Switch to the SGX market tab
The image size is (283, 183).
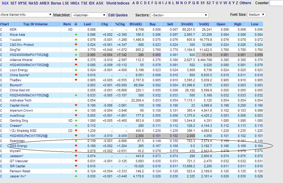(x=5, y=3)
